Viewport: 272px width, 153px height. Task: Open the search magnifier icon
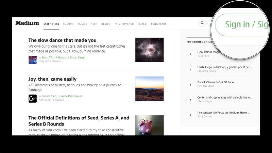(202, 23)
